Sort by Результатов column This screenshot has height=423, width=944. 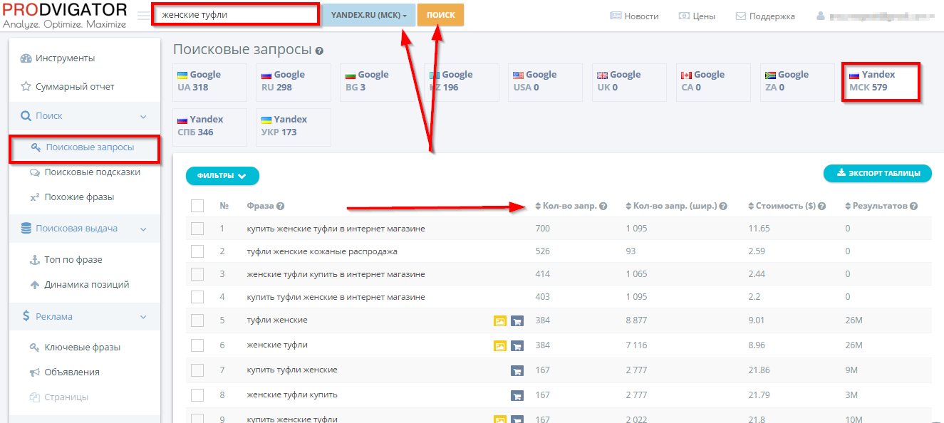tap(876, 206)
